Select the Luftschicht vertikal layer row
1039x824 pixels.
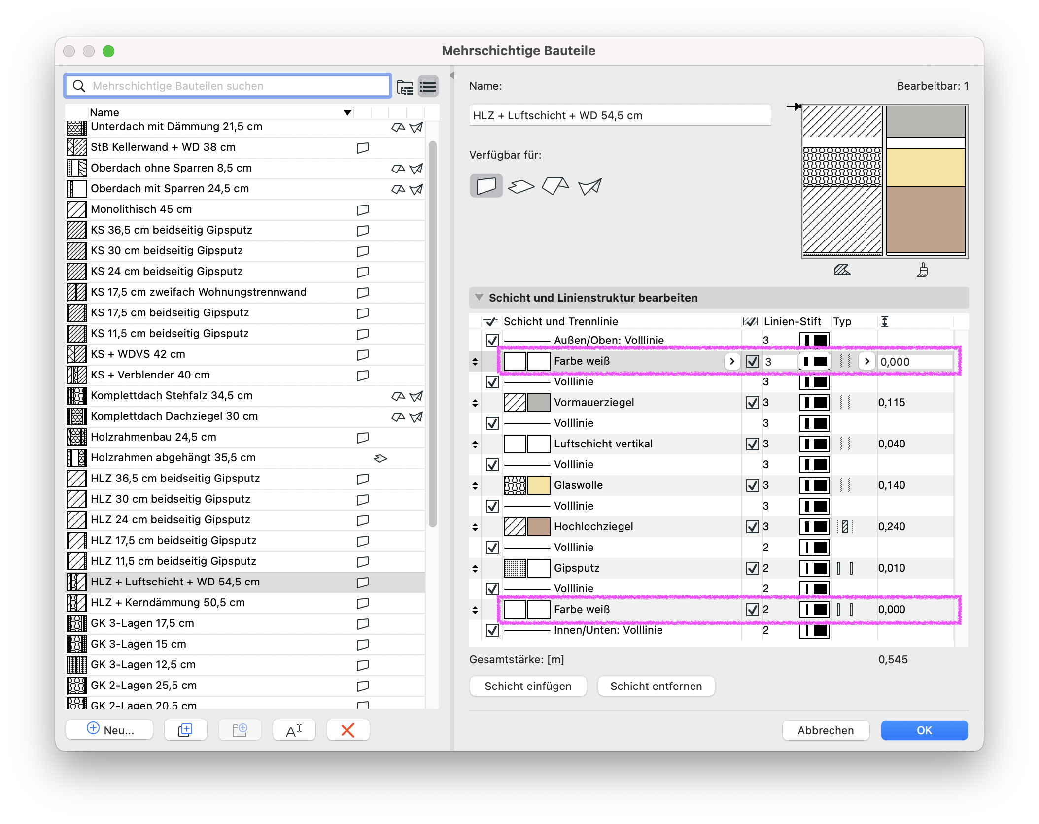tap(712, 444)
